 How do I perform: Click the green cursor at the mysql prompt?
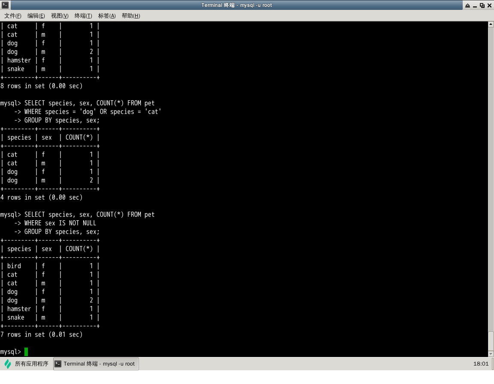pos(26,352)
